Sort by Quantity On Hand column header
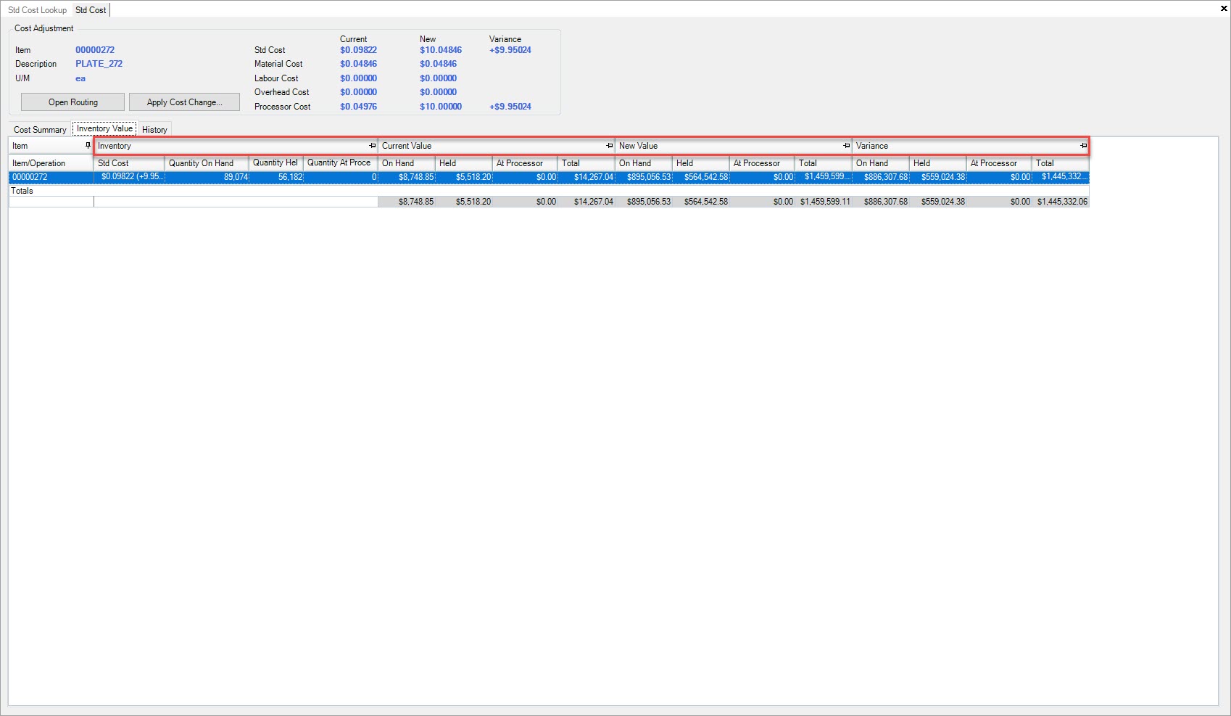This screenshot has height=716, width=1231. point(207,163)
